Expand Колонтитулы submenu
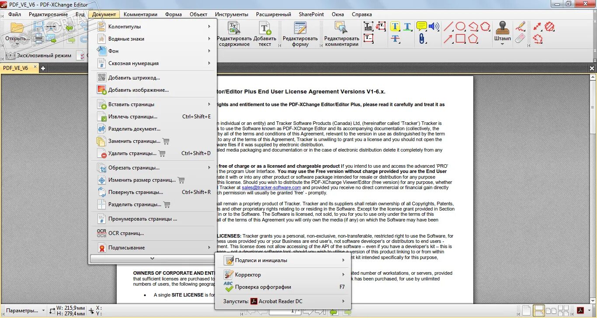The width and height of the screenshot is (597, 318). 152,27
